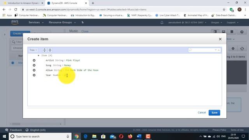
Task: Click the pin shortcuts icon in AWS header
Action: (82, 23)
